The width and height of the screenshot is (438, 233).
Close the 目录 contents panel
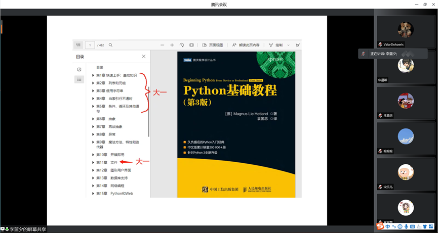pos(143,57)
